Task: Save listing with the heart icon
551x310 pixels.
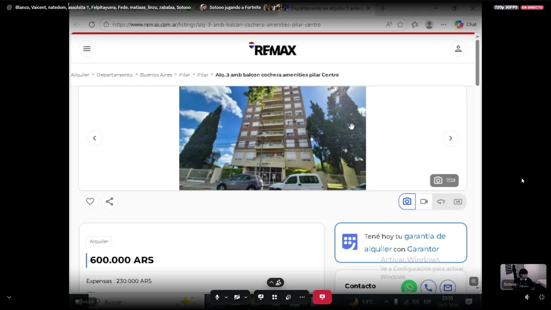Action: click(90, 201)
